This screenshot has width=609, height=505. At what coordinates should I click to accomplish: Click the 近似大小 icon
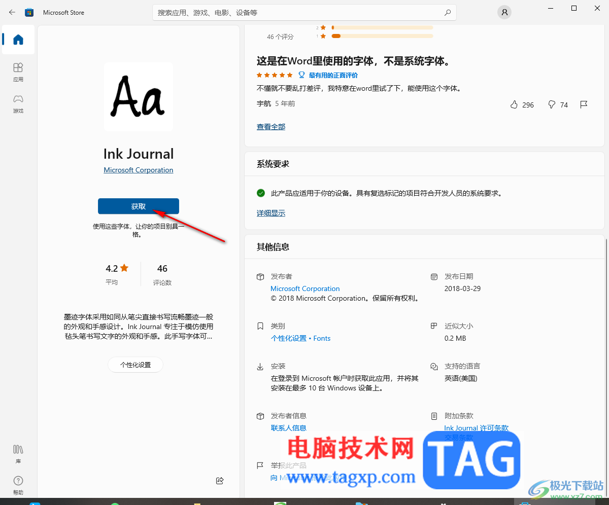click(434, 326)
